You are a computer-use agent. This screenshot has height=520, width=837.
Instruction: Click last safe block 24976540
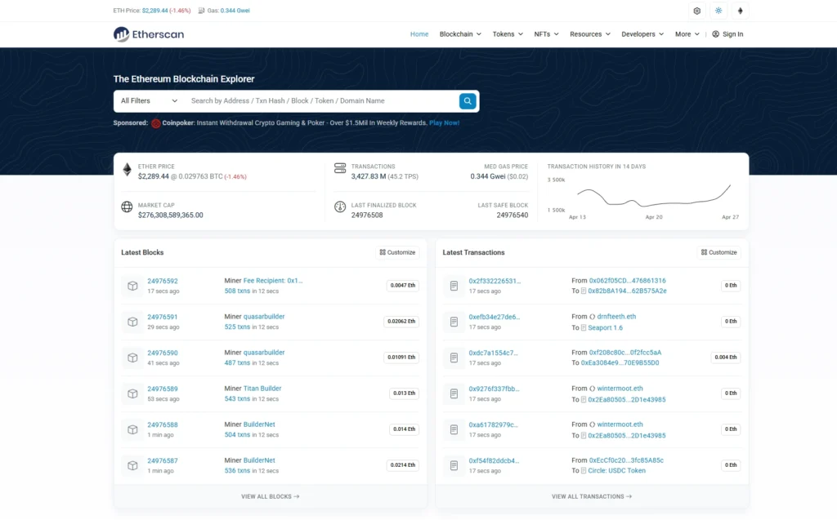(512, 216)
